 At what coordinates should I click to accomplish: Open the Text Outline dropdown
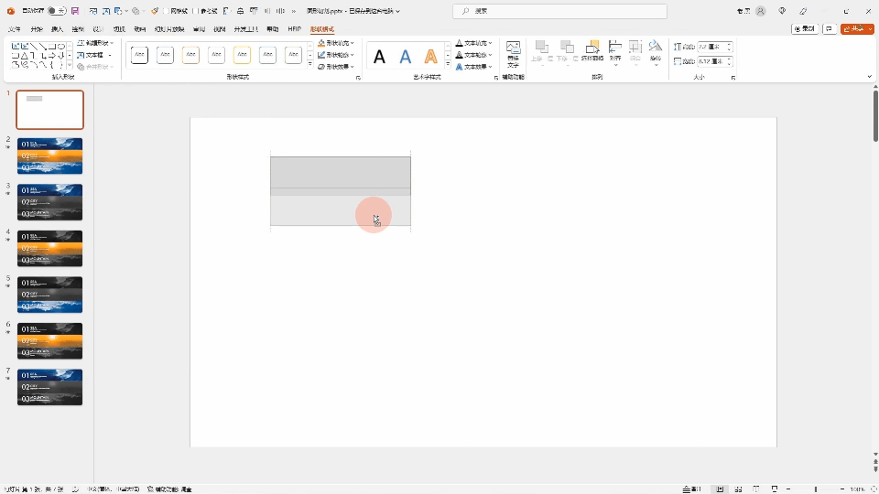[x=473, y=55]
